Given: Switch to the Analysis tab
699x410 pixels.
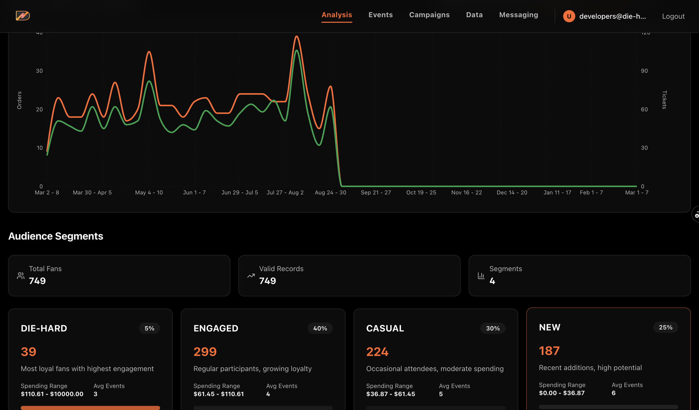Looking at the screenshot, I should pos(336,15).
